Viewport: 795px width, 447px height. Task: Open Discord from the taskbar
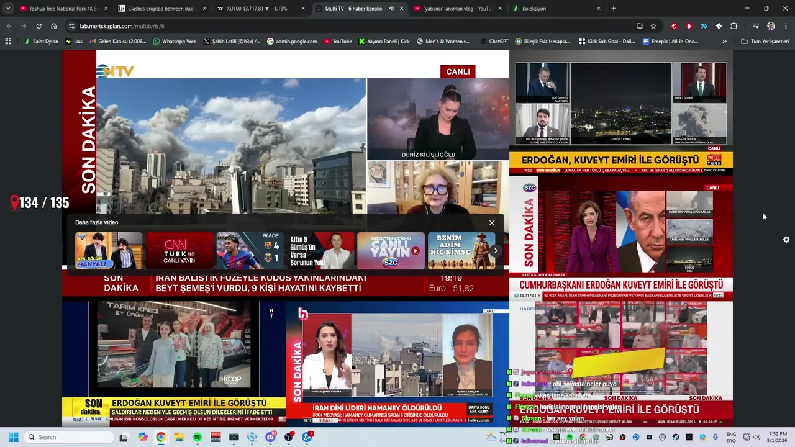click(x=270, y=437)
